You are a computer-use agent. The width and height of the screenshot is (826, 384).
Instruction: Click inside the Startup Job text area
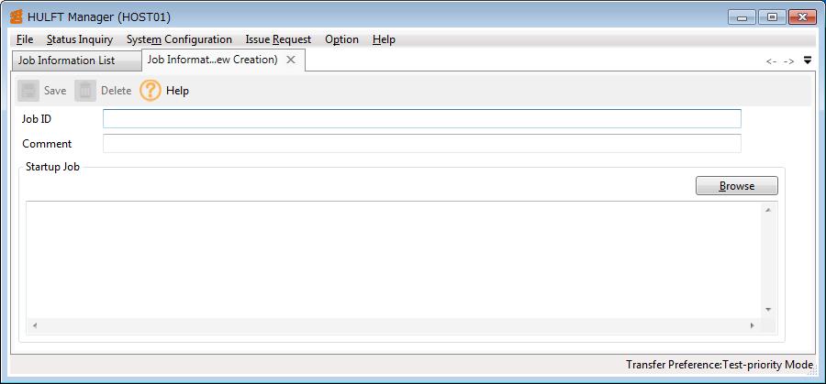coord(393,260)
